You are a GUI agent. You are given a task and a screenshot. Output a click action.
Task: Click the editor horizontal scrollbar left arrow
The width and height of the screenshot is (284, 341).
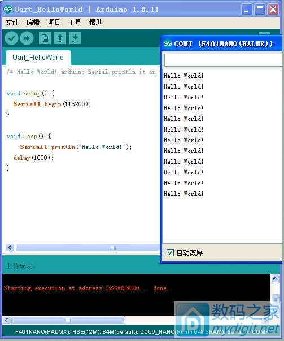pyautogui.click(x=10, y=247)
